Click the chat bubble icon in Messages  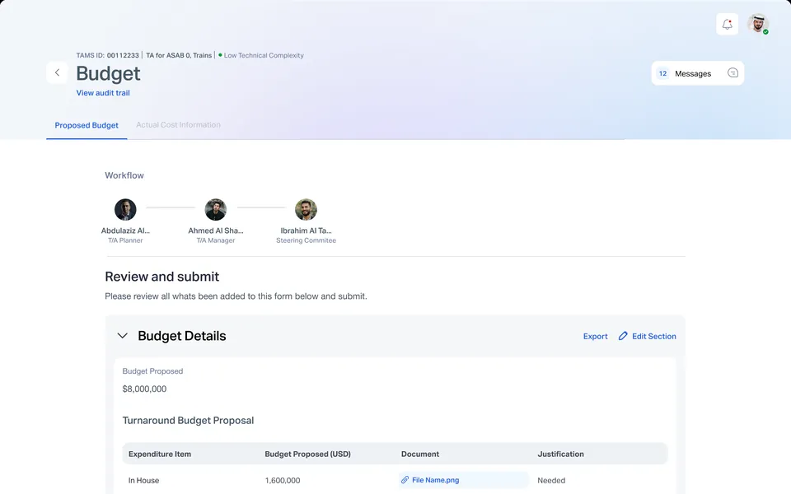(732, 73)
